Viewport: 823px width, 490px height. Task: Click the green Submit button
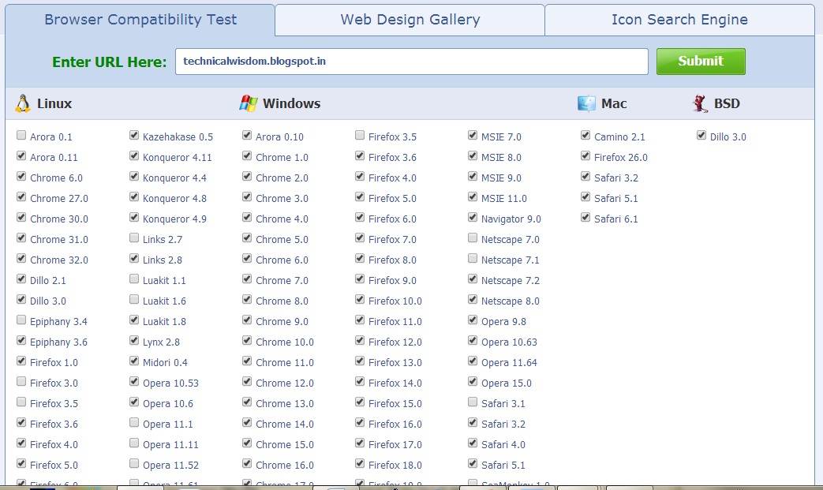point(701,62)
